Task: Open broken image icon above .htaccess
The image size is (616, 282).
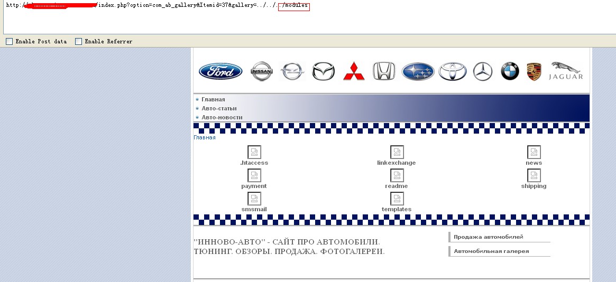Action: pyautogui.click(x=254, y=152)
